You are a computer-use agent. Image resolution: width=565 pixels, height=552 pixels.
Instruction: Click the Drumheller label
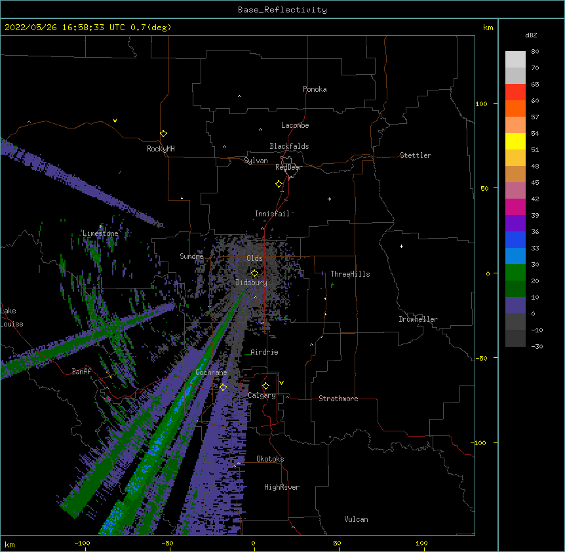418,319
